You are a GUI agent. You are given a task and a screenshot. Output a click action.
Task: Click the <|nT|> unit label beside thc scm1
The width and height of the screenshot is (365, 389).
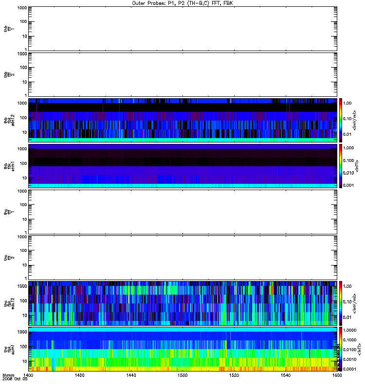point(359,350)
